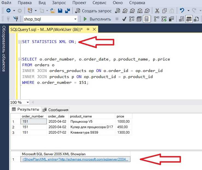202x170 pixels.
Task: Collapse the SET STATISTICS XML code block
Action: point(20,42)
